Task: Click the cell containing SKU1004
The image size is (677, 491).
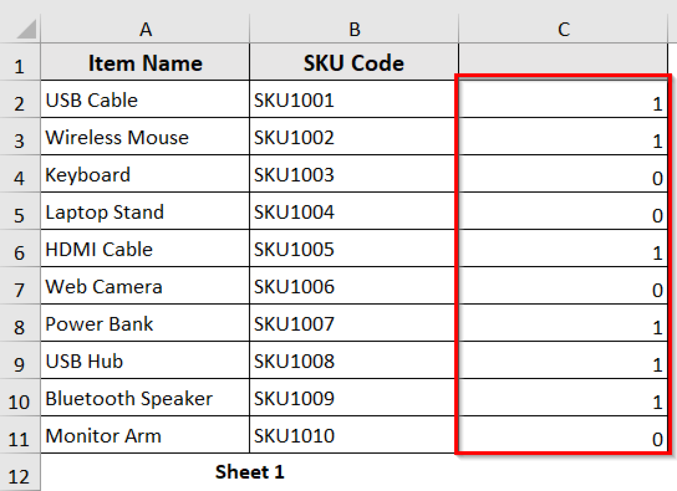Action: [353, 213]
